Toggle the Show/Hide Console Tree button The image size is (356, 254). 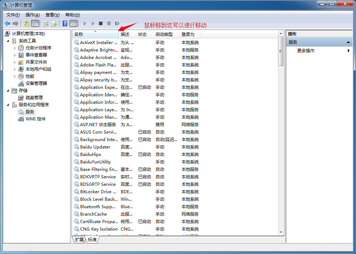click(35, 23)
